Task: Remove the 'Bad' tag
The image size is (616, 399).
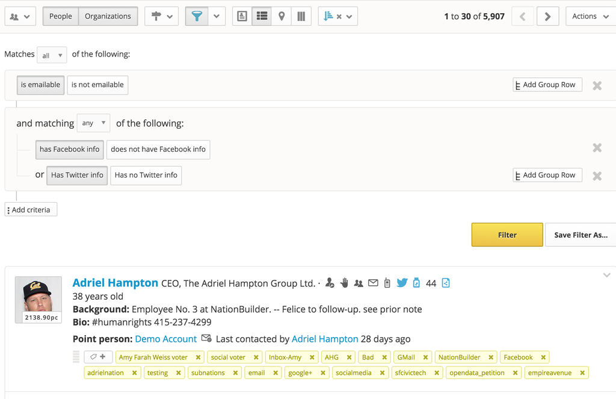Action: point(384,357)
